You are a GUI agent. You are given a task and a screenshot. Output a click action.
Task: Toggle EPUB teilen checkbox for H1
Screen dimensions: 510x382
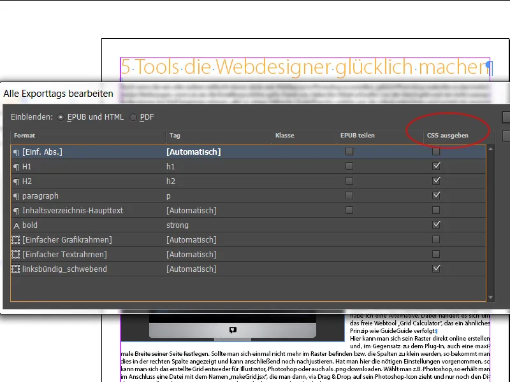click(349, 166)
